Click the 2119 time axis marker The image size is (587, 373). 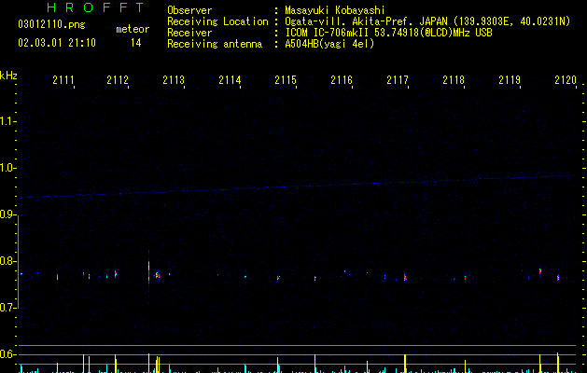[510, 80]
